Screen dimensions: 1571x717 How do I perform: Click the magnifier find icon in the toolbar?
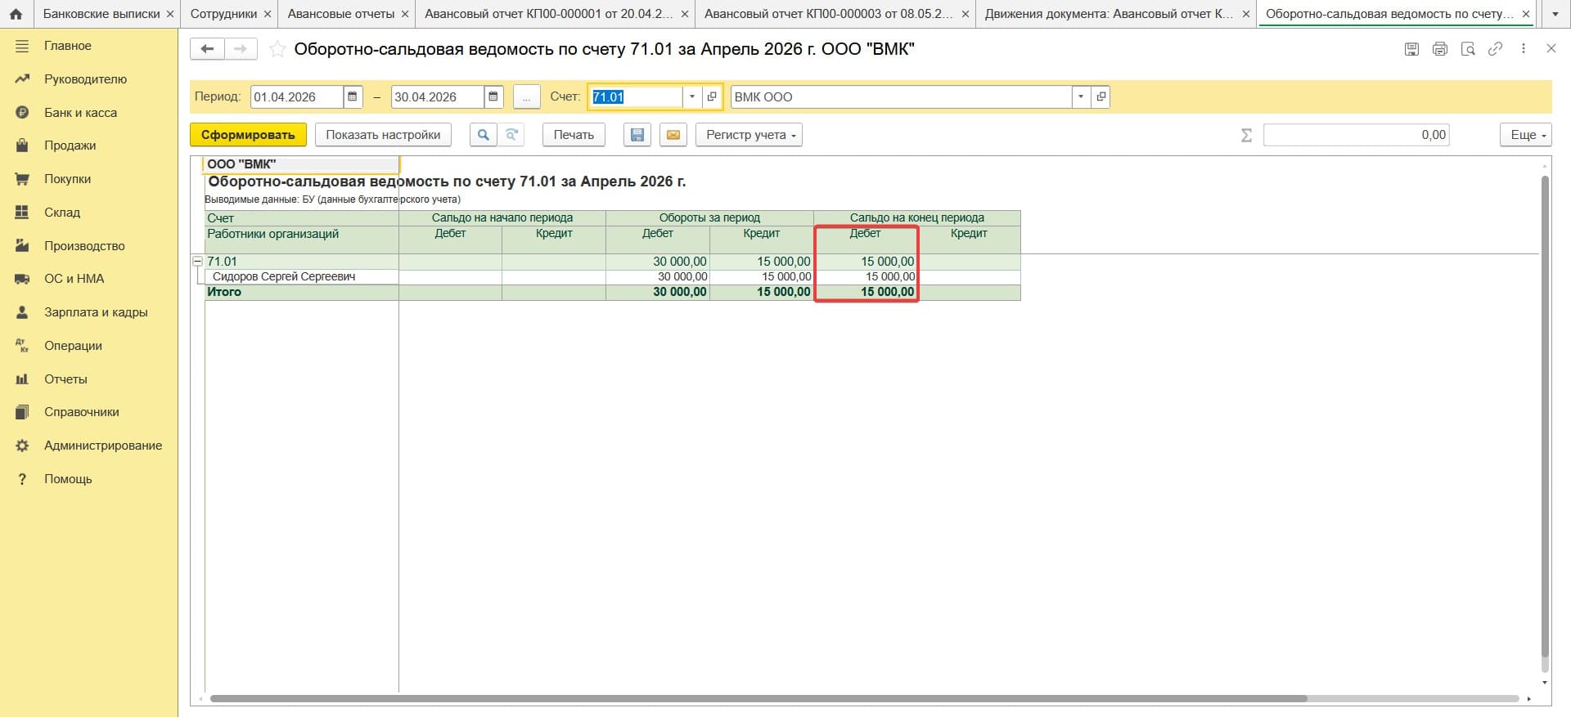coord(484,135)
